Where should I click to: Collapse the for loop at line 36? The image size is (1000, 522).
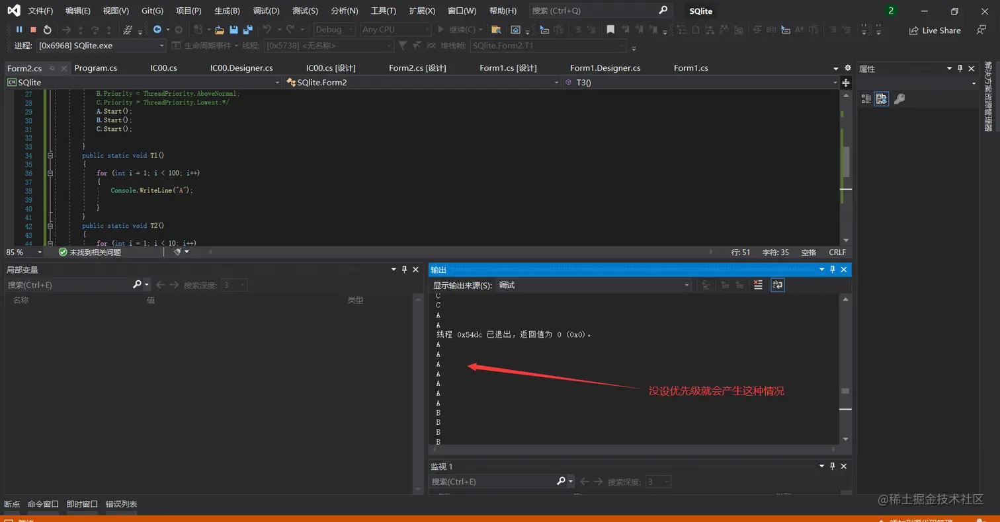[50, 173]
